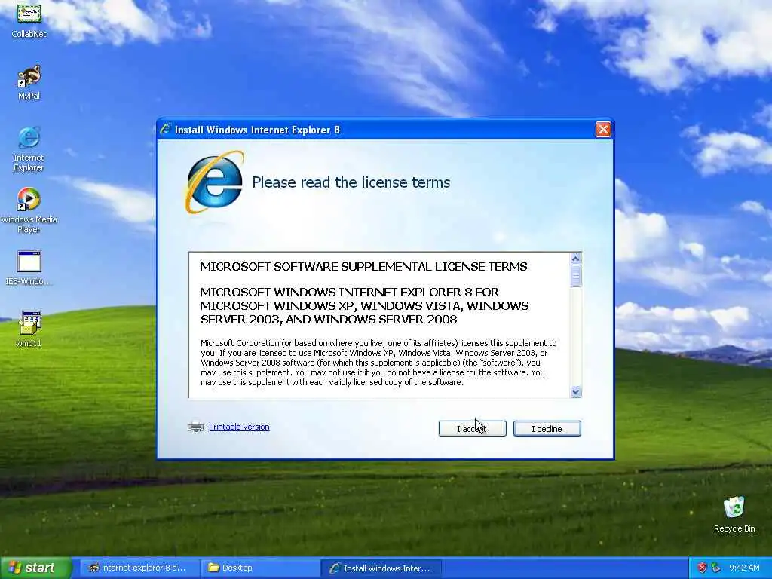Viewport: 772px width, 579px height.
Task: Select the Windows Media Player desktop icon
Action: tap(29, 211)
